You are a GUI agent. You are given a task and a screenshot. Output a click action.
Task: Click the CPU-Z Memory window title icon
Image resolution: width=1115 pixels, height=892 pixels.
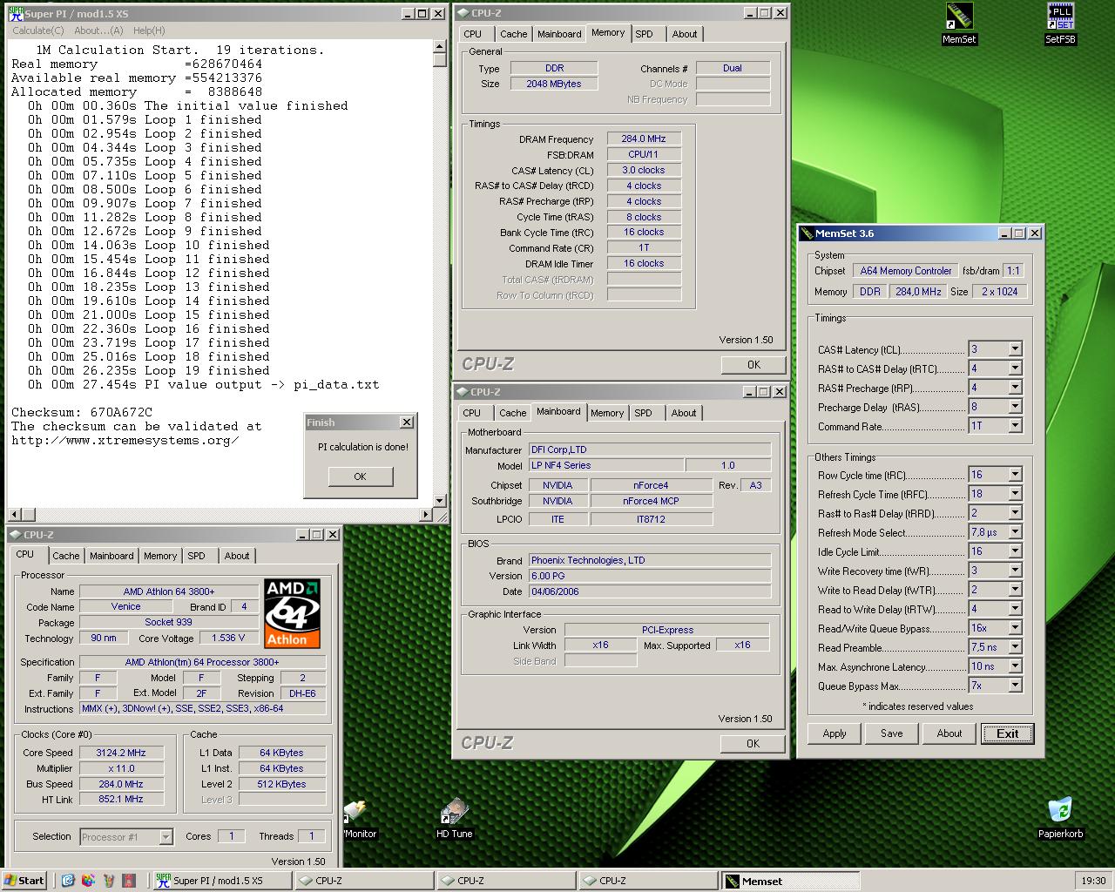[463, 13]
